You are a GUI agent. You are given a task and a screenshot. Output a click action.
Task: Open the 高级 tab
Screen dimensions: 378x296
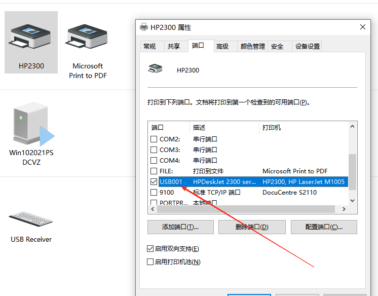click(222, 47)
